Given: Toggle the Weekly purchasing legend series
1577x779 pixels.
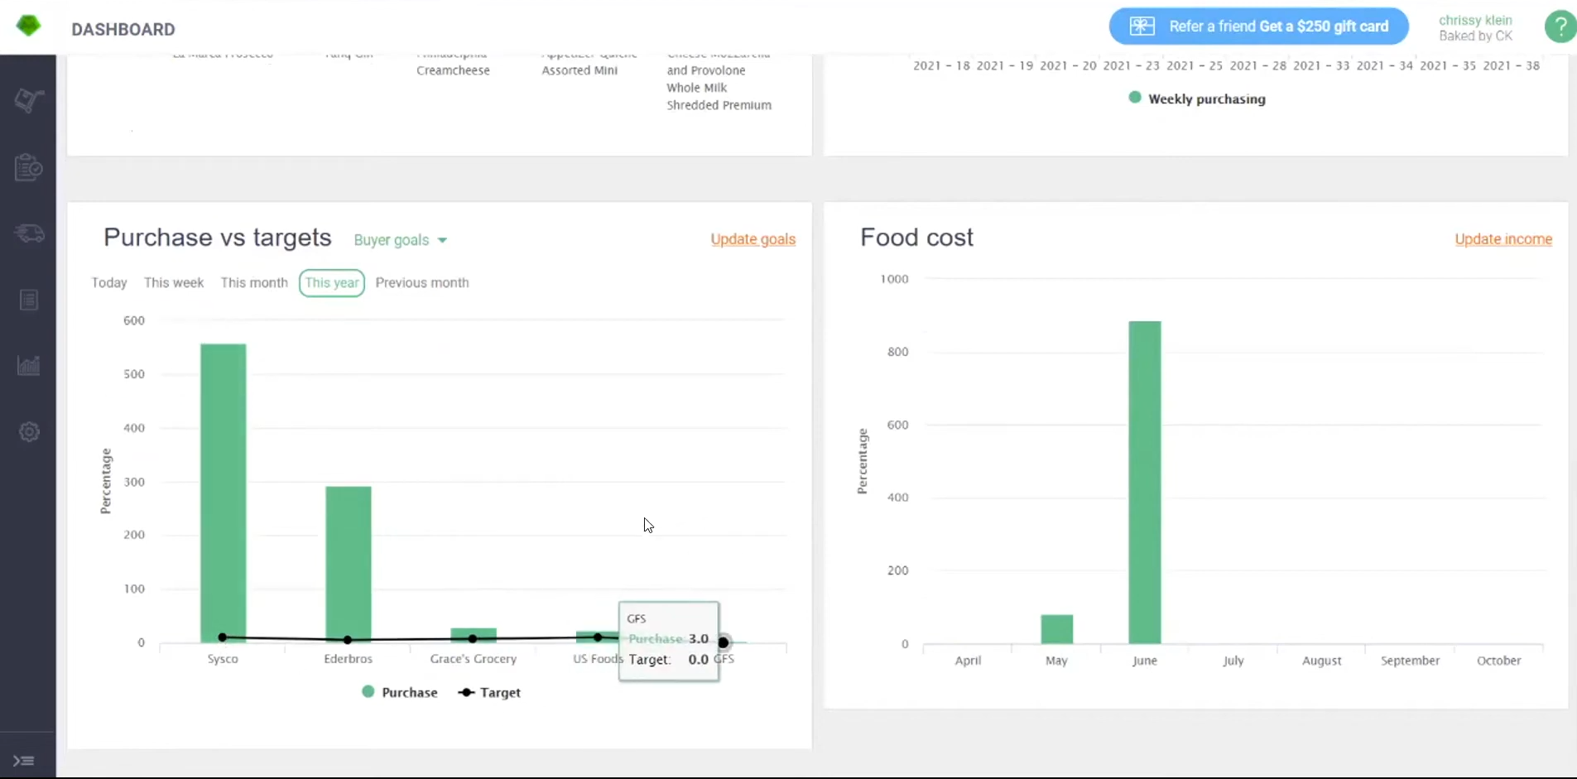Looking at the screenshot, I should 1197,99.
